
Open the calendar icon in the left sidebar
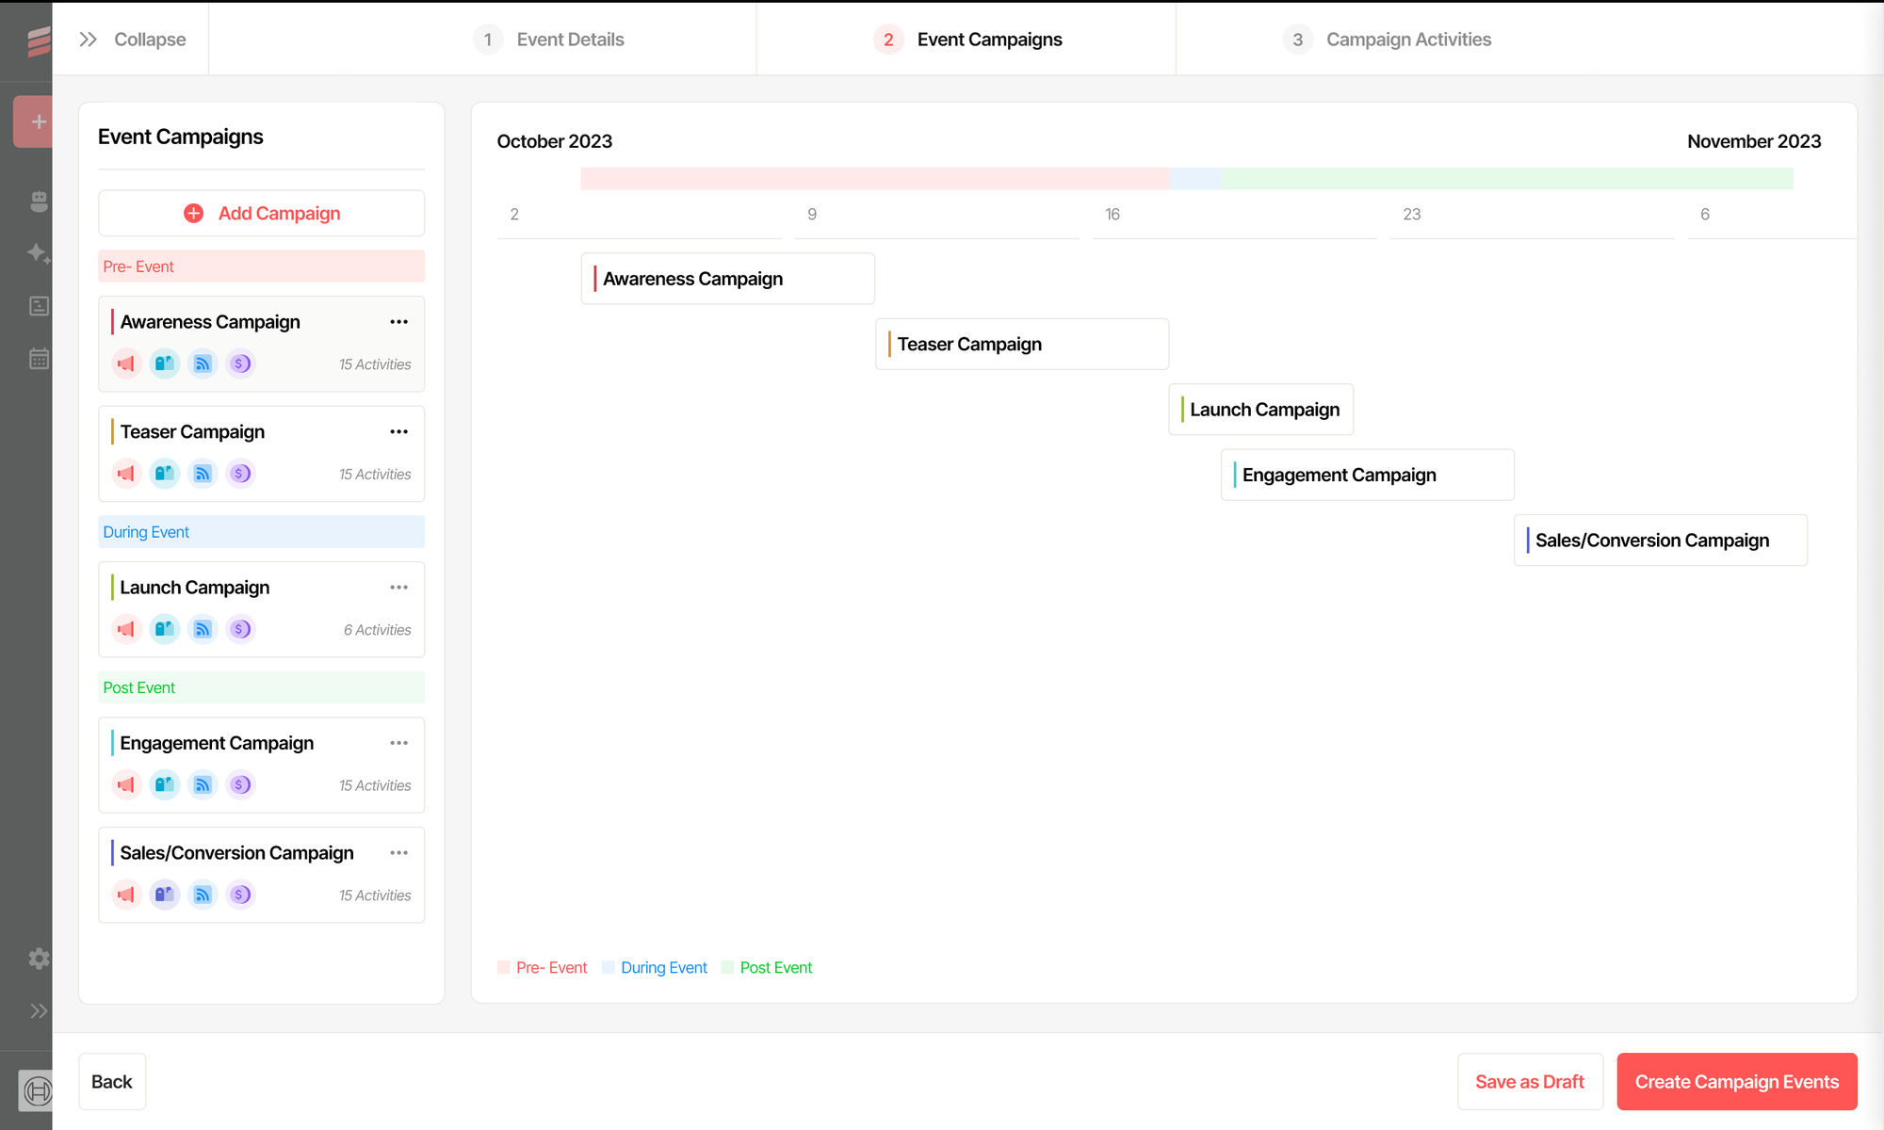[x=39, y=359]
